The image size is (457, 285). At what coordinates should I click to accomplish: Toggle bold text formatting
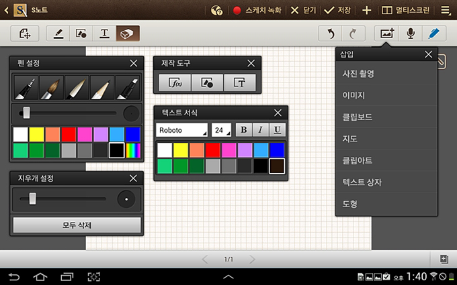pos(244,129)
